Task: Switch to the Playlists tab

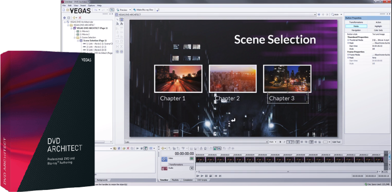Action: coord(175,180)
